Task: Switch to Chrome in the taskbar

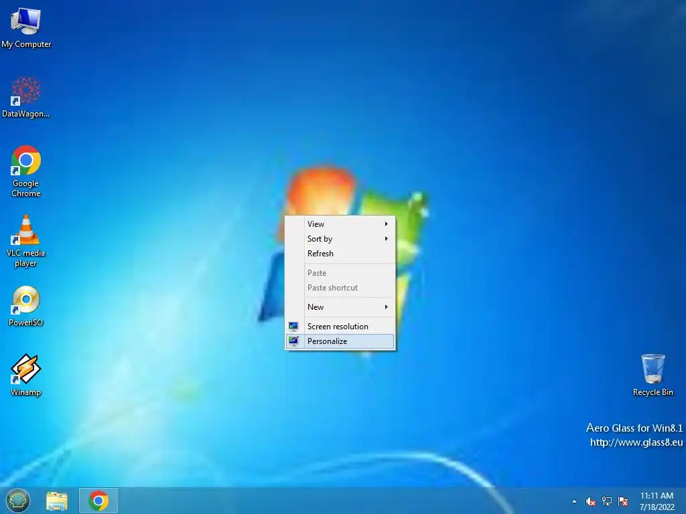Action: 98,501
